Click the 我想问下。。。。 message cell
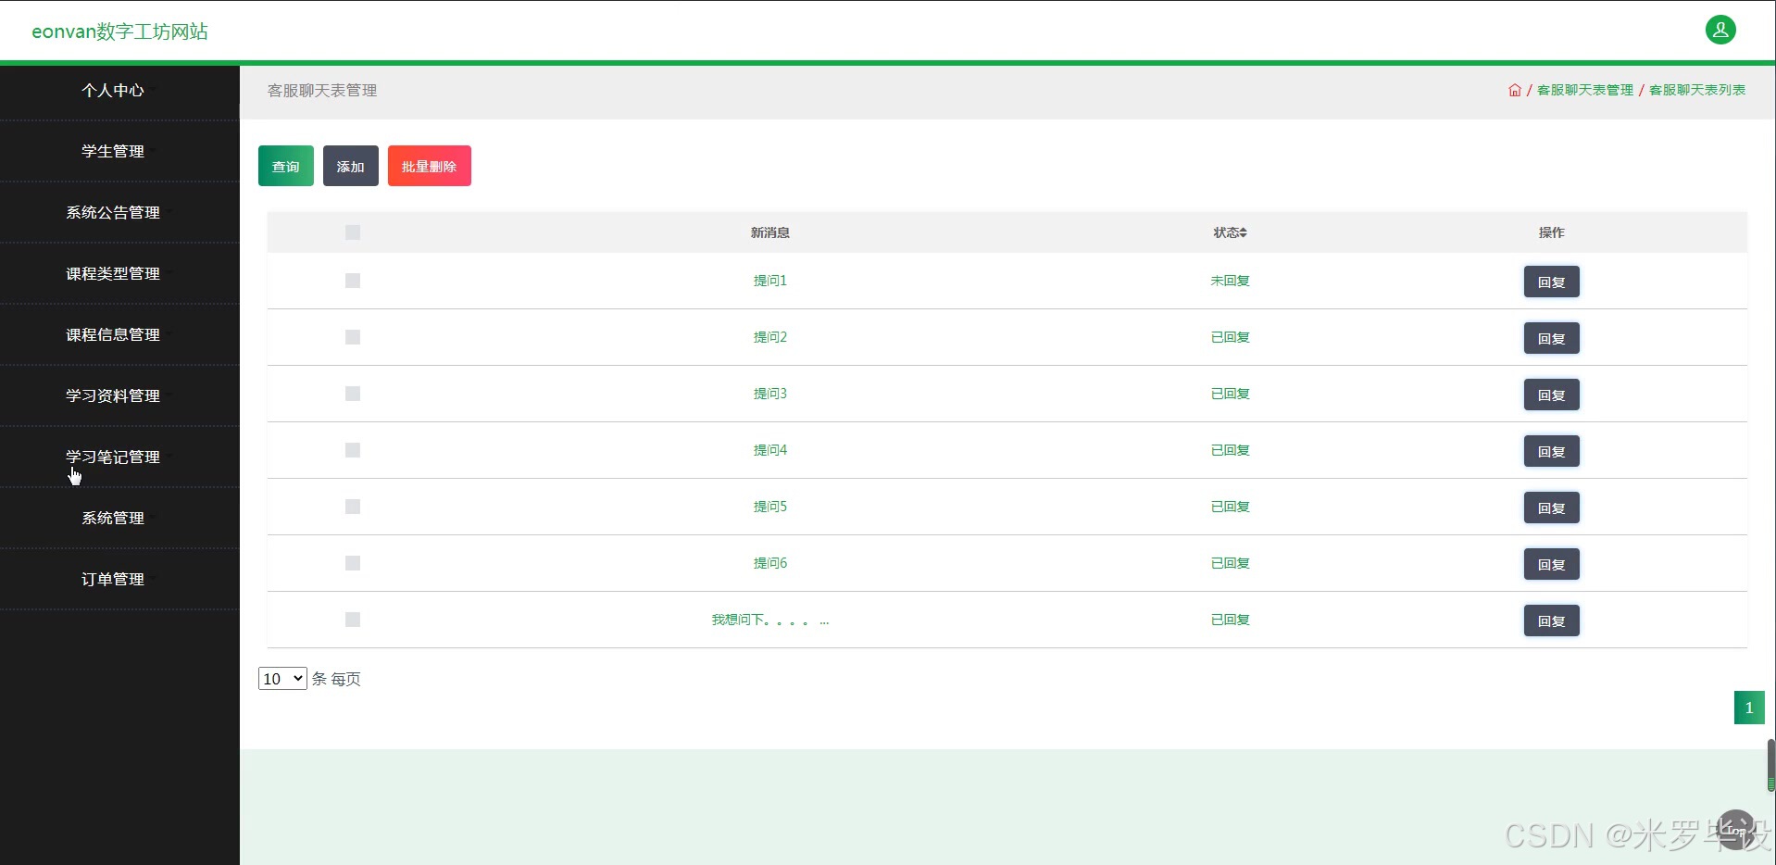This screenshot has width=1776, height=865. pos(770,620)
